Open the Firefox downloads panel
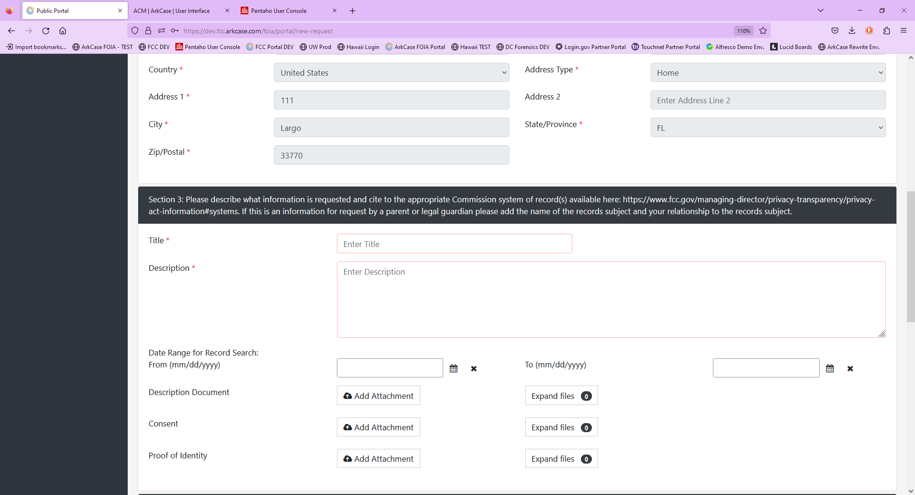Screen dimensions: 915x495 click(x=852, y=31)
